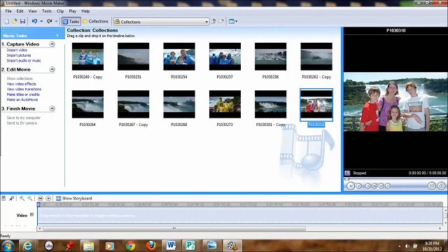
Task: Click the preview monitor seek bar handle
Action: coord(346,179)
